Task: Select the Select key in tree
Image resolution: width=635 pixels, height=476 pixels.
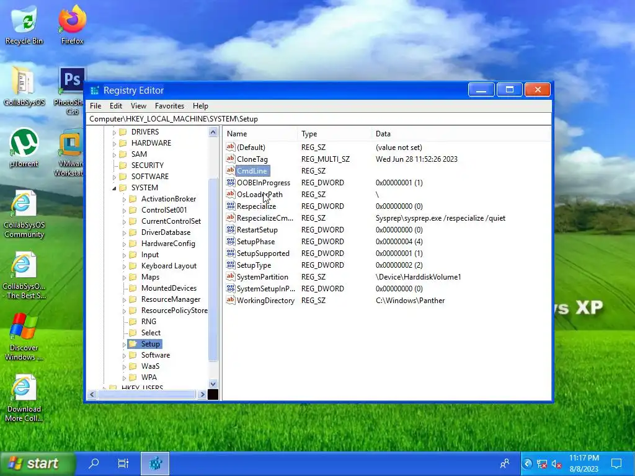Action: (151, 333)
